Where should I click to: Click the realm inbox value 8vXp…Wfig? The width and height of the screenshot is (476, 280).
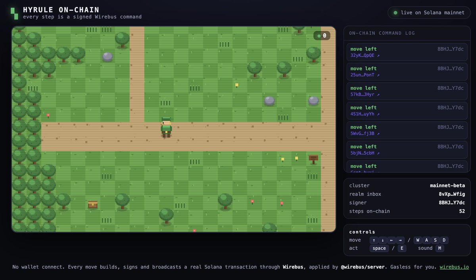(452, 194)
